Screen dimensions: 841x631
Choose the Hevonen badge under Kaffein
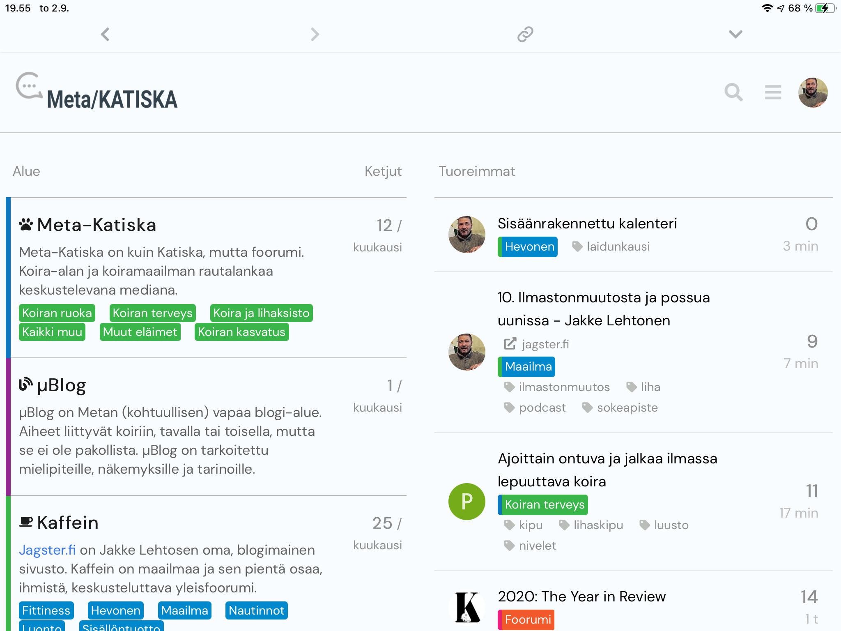click(115, 610)
